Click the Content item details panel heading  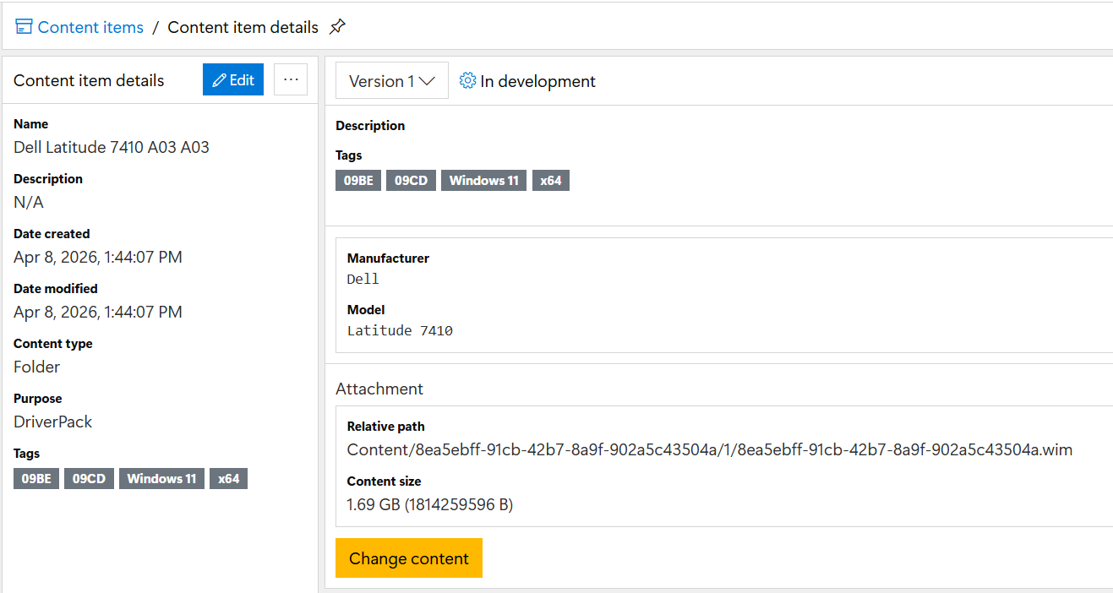(x=89, y=80)
